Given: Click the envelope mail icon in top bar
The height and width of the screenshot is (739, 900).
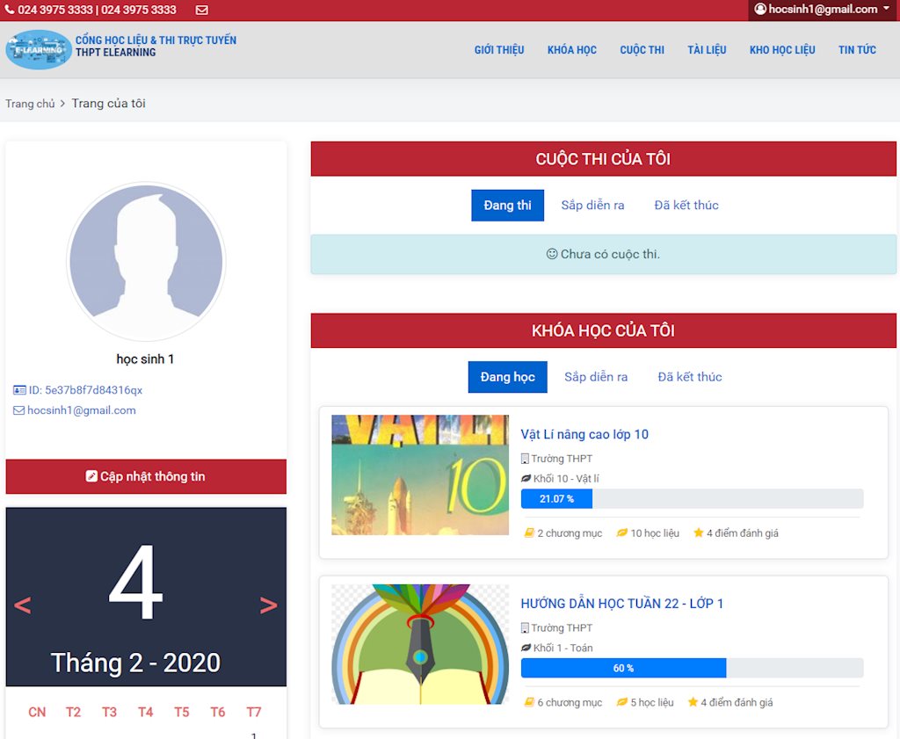Looking at the screenshot, I should (x=202, y=10).
